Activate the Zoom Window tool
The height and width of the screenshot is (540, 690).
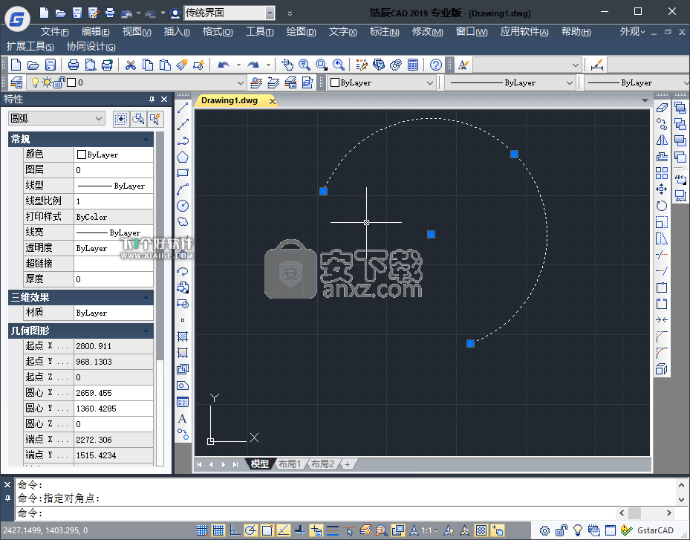click(322, 65)
